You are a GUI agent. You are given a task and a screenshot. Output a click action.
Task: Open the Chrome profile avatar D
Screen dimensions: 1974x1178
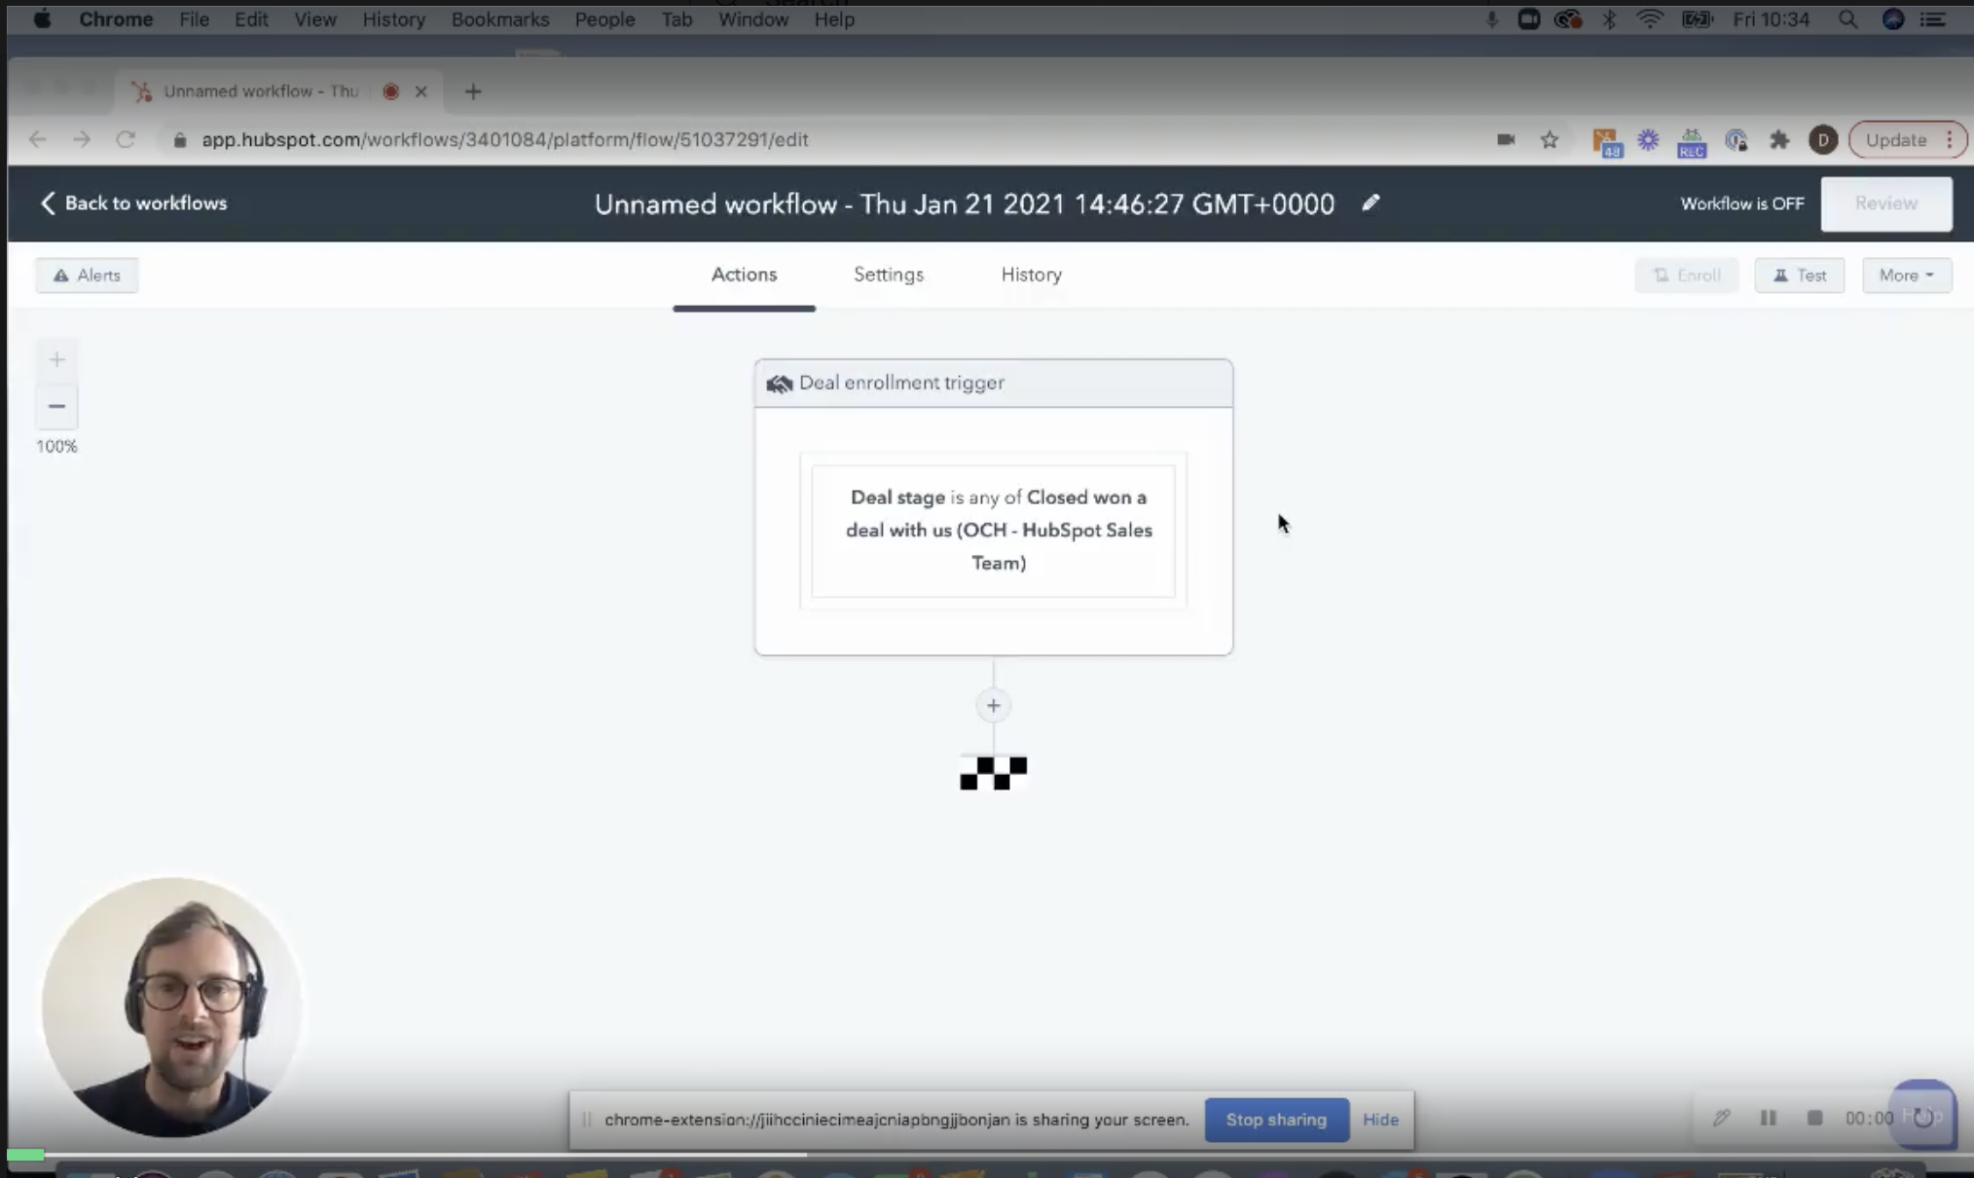click(x=1822, y=139)
